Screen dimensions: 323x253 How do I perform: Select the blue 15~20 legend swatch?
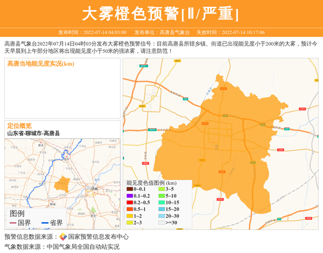click(x=161, y=209)
